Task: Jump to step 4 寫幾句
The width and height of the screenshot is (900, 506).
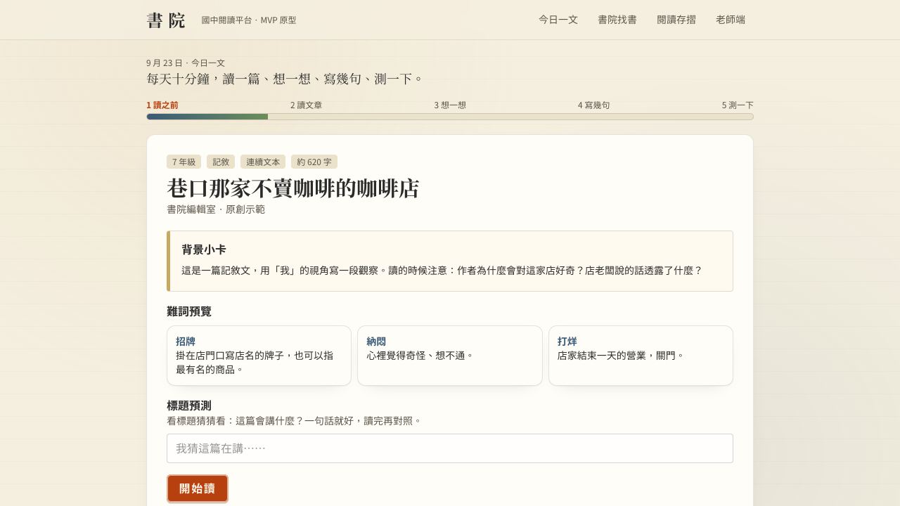Action: pyautogui.click(x=593, y=105)
